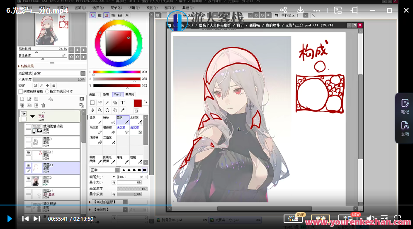
Task: Collapse the 二分 layer group arrow
Action: (32, 116)
